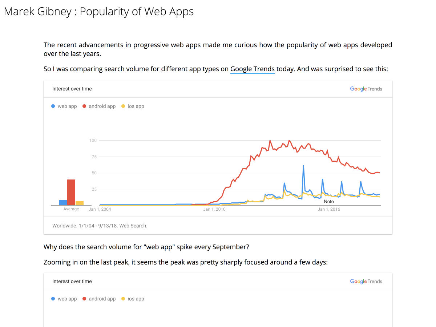This screenshot has height=327, width=436.
Task: Click the yellow ios app average bar
Action: pyautogui.click(x=80, y=203)
